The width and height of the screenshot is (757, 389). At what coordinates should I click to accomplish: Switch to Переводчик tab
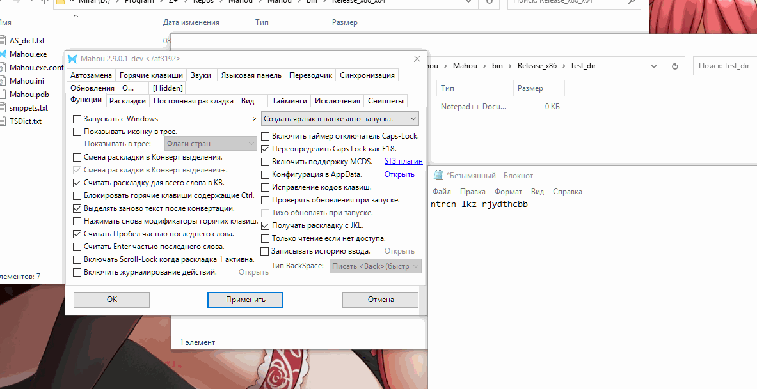(x=311, y=75)
